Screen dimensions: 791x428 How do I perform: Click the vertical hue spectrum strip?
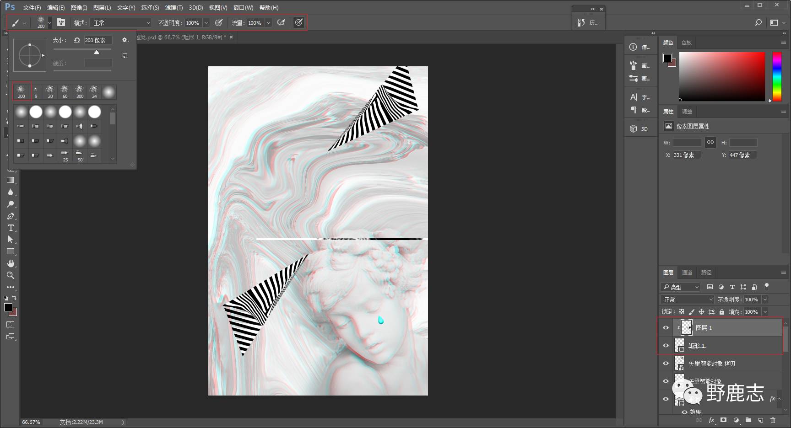click(x=777, y=76)
